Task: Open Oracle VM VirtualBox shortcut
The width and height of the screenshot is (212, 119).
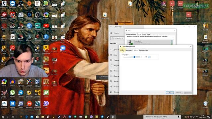Action: [37, 83]
